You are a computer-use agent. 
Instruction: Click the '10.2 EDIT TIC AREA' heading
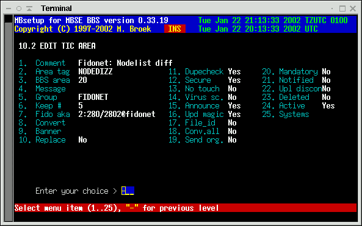[57, 46]
